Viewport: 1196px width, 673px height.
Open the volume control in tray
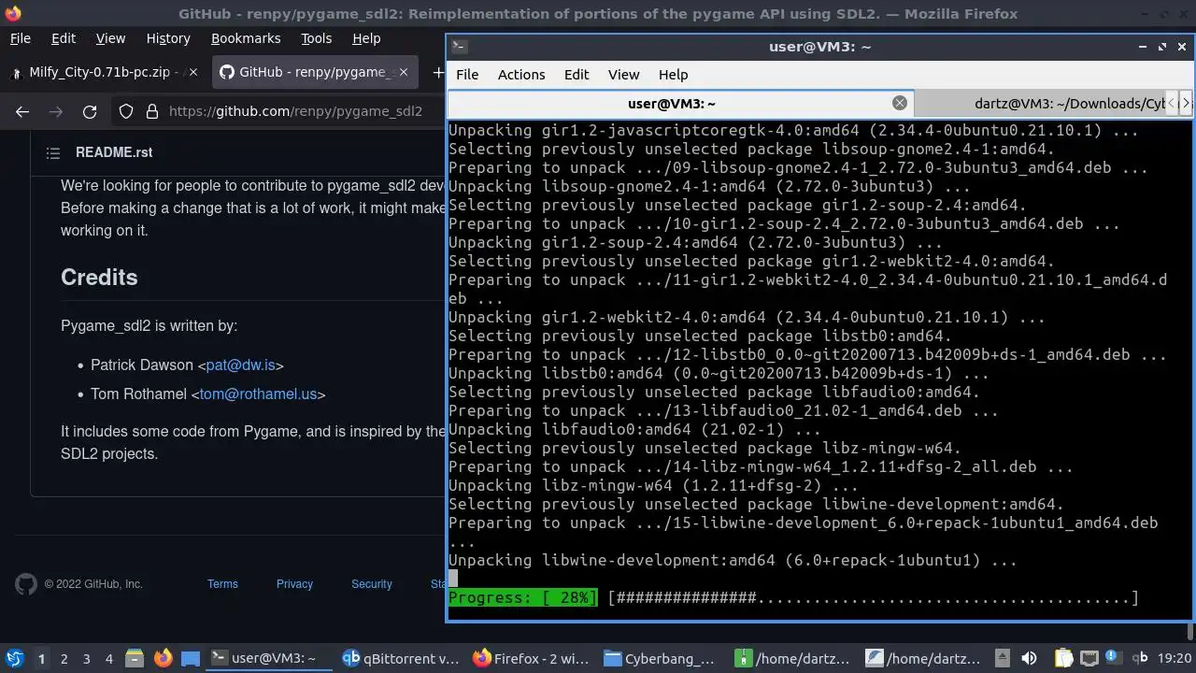[x=1029, y=658]
